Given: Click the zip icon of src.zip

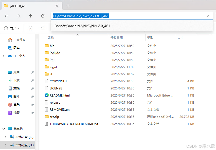Looking at the screenshot, I should point(47,117).
